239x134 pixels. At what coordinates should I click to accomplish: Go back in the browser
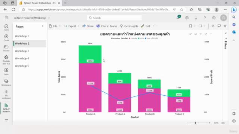pyautogui.click(x=5, y=9)
